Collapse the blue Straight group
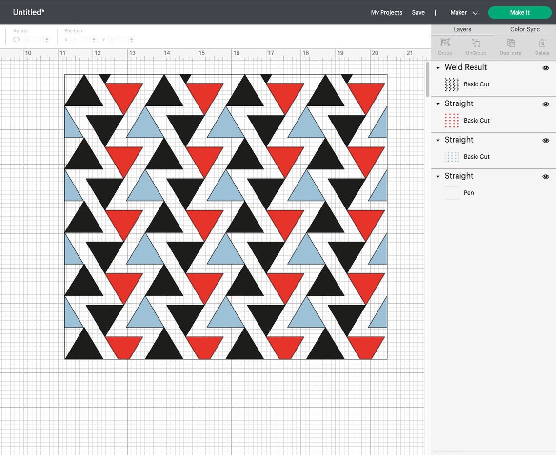The image size is (556, 455). tap(437, 140)
